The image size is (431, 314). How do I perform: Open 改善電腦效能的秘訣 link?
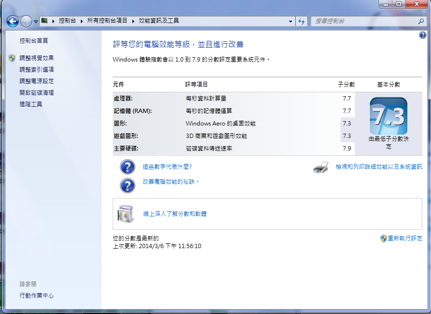tap(170, 181)
